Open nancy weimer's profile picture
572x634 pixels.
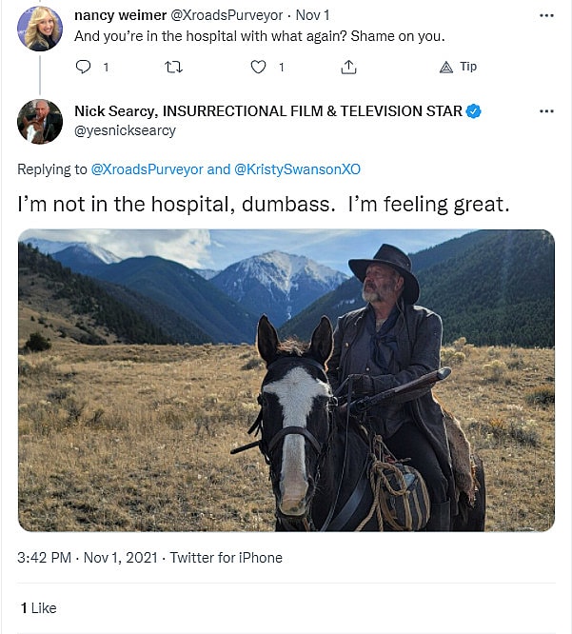(x=40, y=28)
